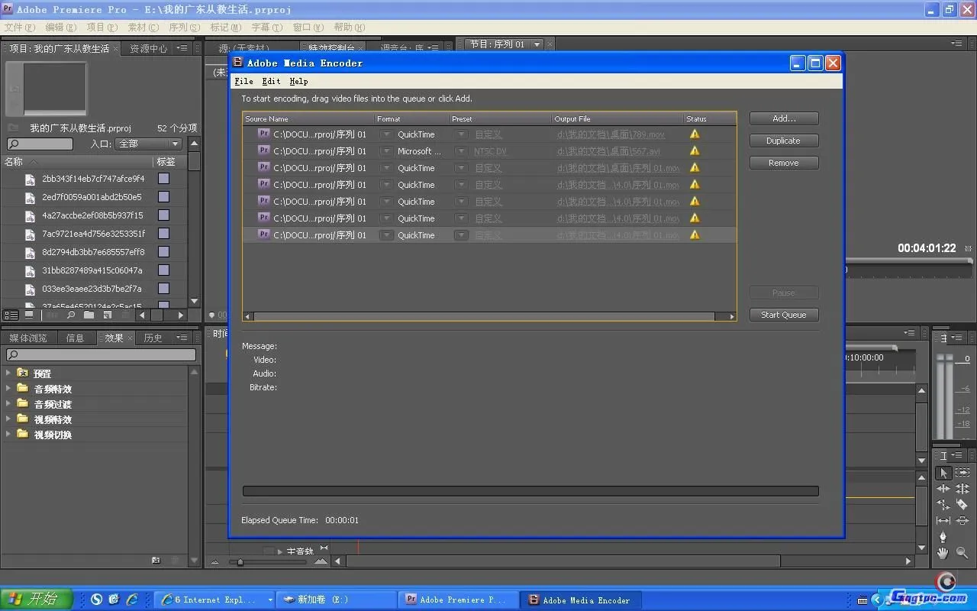Open format dropdown for the 789.mov row
The image size is (977, 611).
387,134
